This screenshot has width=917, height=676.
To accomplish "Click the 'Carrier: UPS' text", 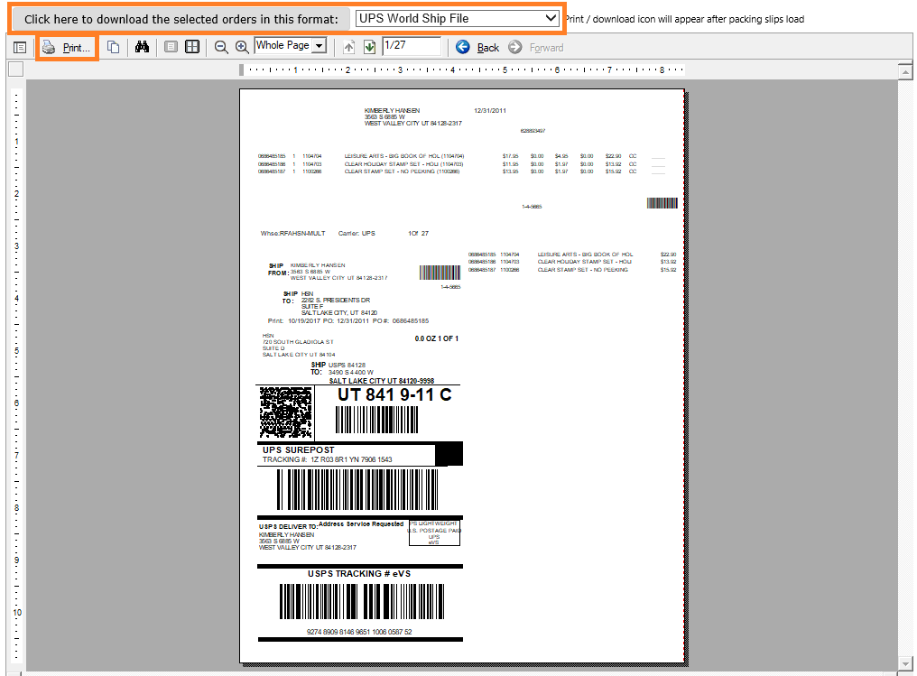I will click(357, 234).
